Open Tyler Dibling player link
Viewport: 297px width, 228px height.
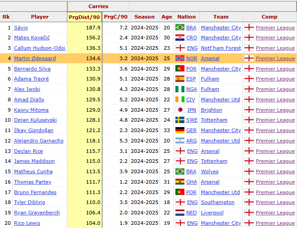pyautogui.click(x=29, y=202)
